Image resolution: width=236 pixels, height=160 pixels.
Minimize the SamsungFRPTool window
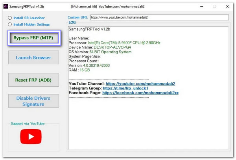point(202,6)
